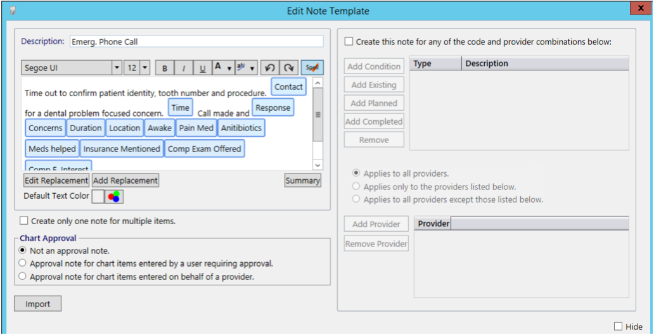
Task: Select 'Not an approval note' radio
Action: (x=23, y=251)
